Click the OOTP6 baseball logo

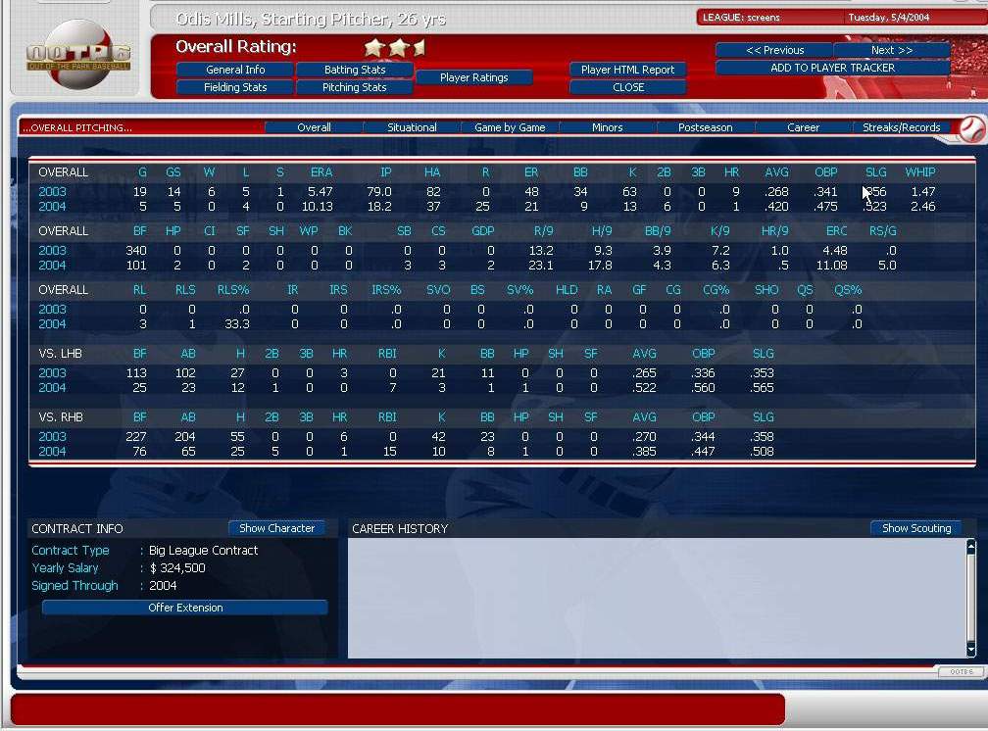[77, 57]
